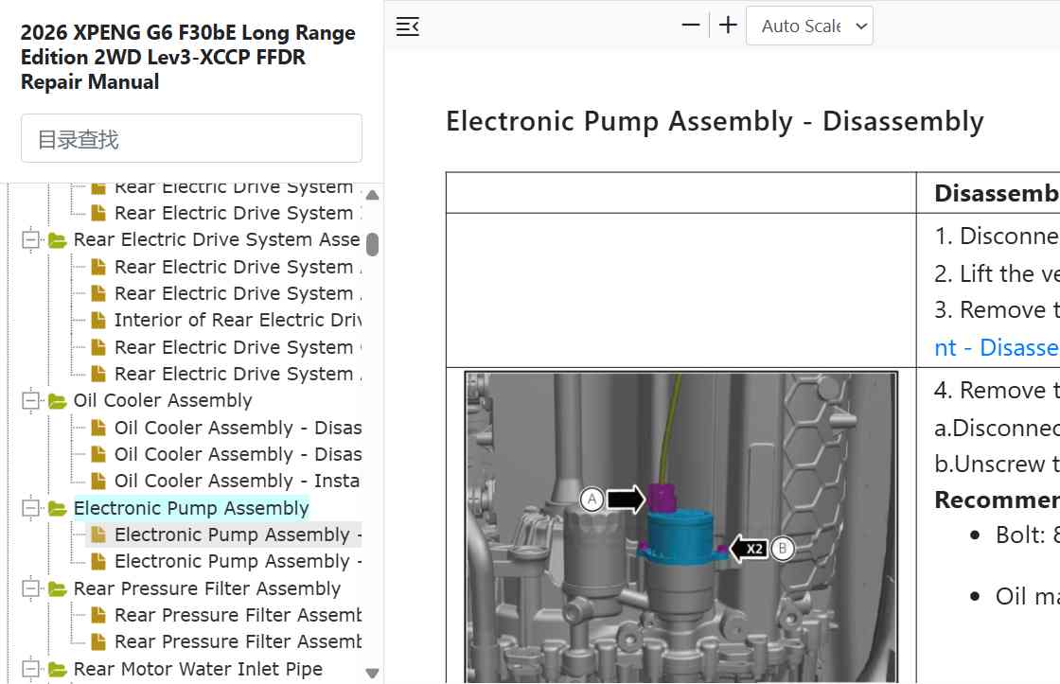1060x684 pixels.
Task: Click the Electronic Pump Assembly - Disassembly heading
Action: coord(715,122)
